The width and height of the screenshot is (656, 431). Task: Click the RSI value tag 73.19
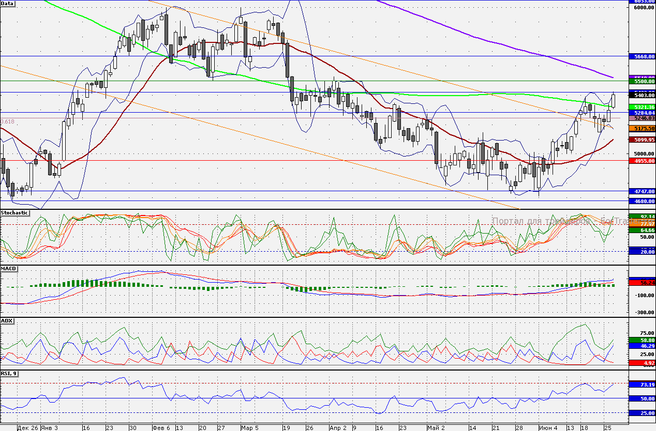click(642, 384)
